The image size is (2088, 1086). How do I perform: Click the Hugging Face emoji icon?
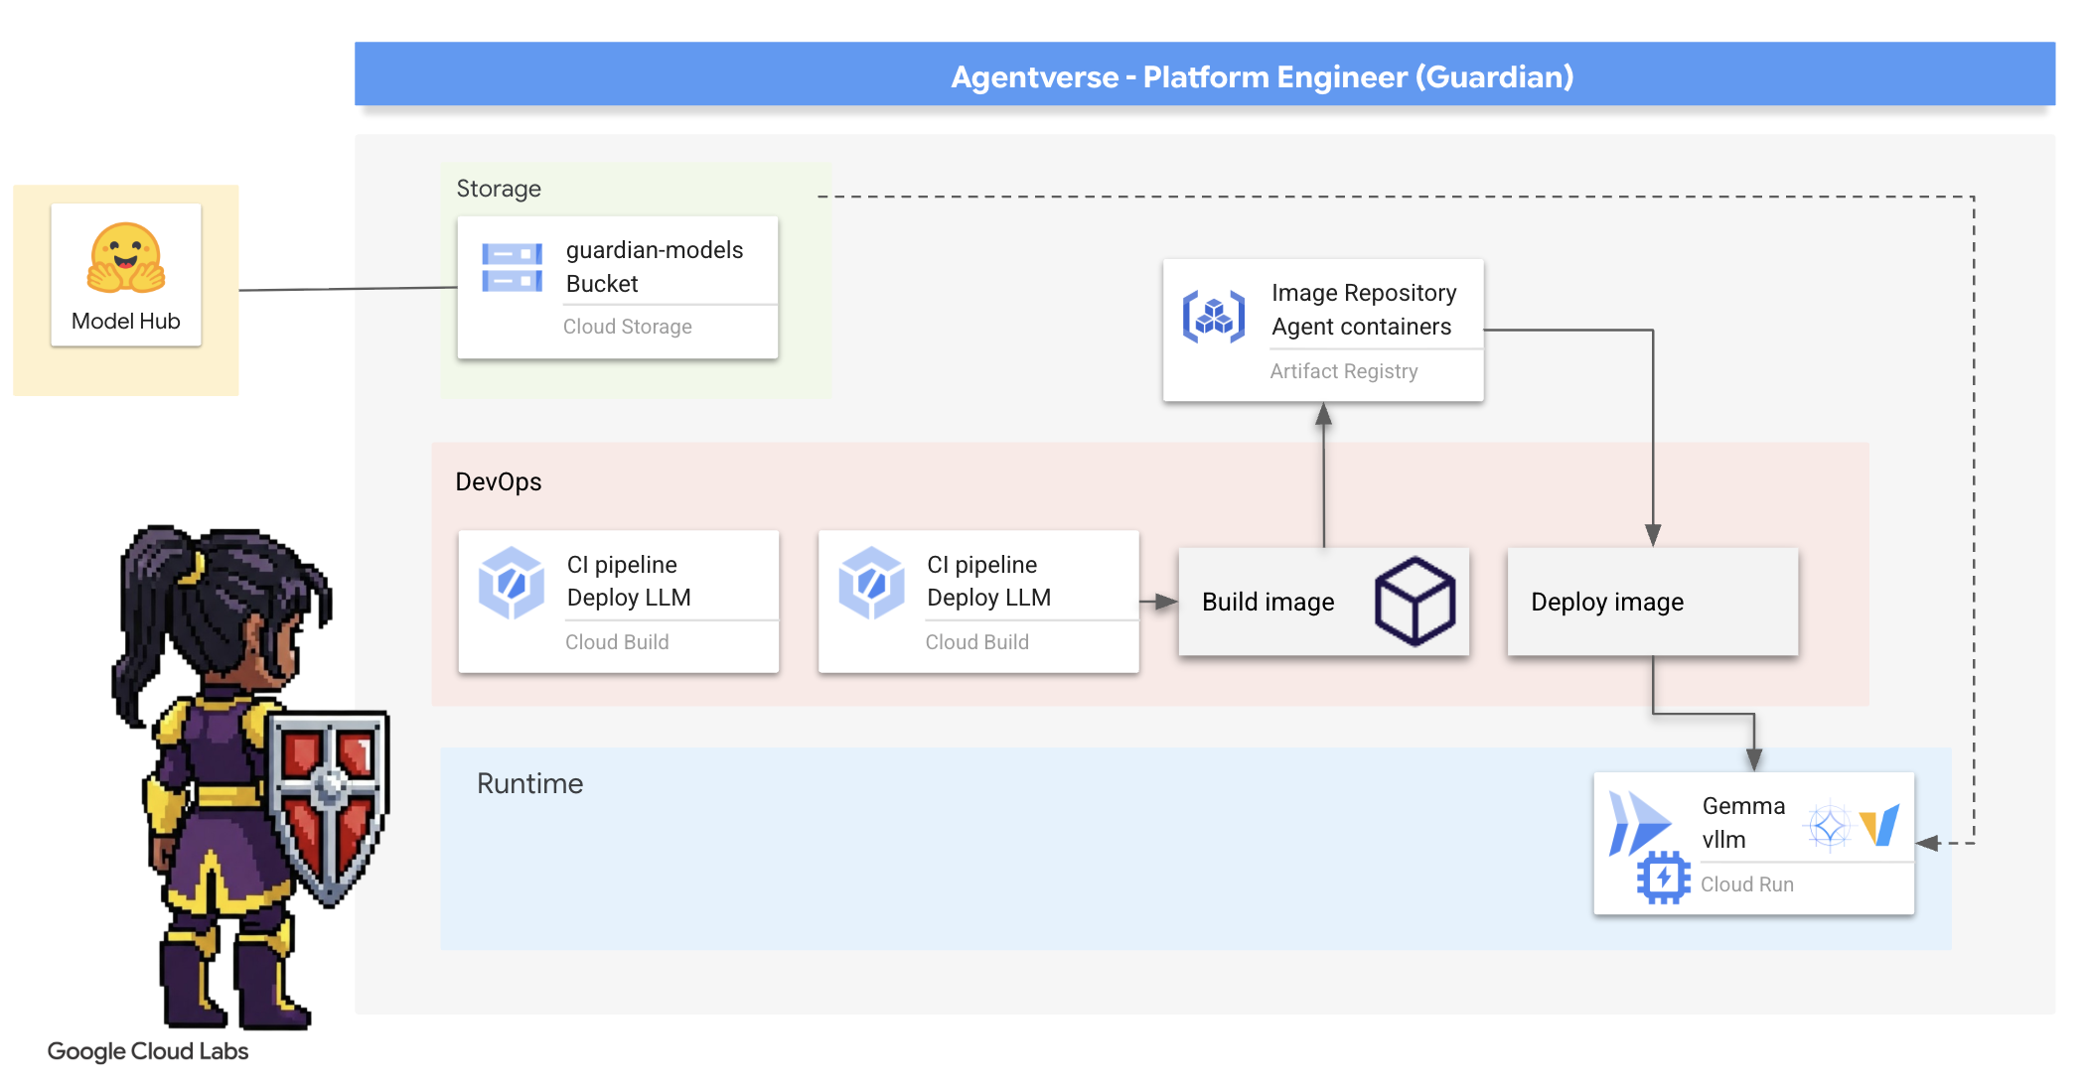[x=125, y=258]
